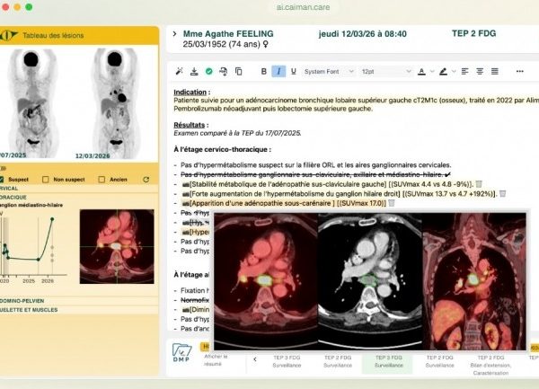Click the 2026 peak point on SUV graph

point(52,219)
